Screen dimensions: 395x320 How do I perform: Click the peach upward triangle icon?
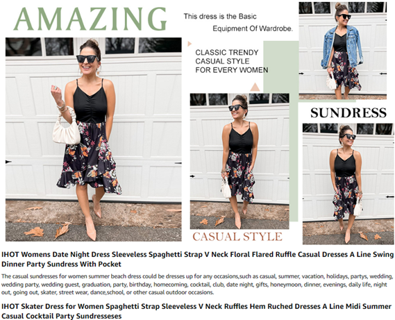click(x=255, y=87)
